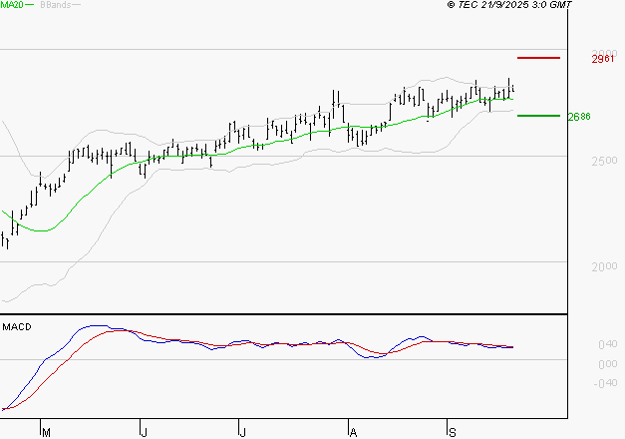Select the September 'S' month marker
Screen dimensions: 625x439
pyautogui.click(x=451, y=432)
